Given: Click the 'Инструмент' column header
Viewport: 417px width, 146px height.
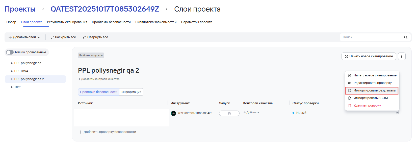Looking at the screenshot, I should pyautogui.click(x=180, y=103).
